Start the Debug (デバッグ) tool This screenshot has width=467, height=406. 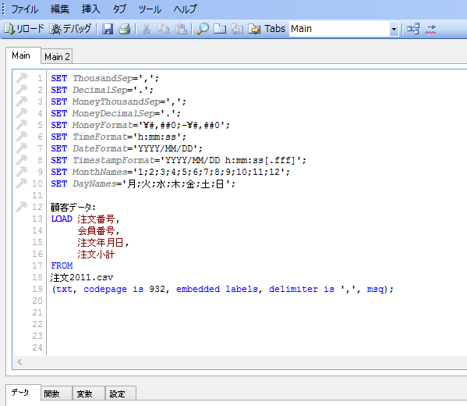click(x=70, y=29)
